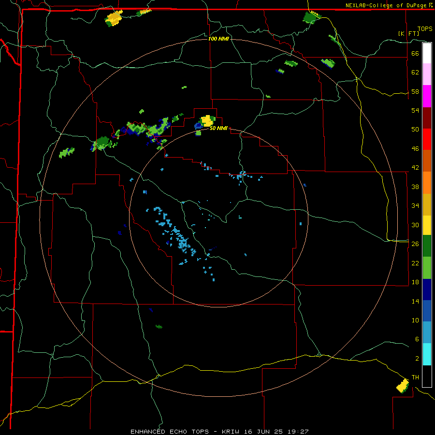This screenshot has width=435, height=435.
Task: Pick the cyan legend color band
Action: 427,354
